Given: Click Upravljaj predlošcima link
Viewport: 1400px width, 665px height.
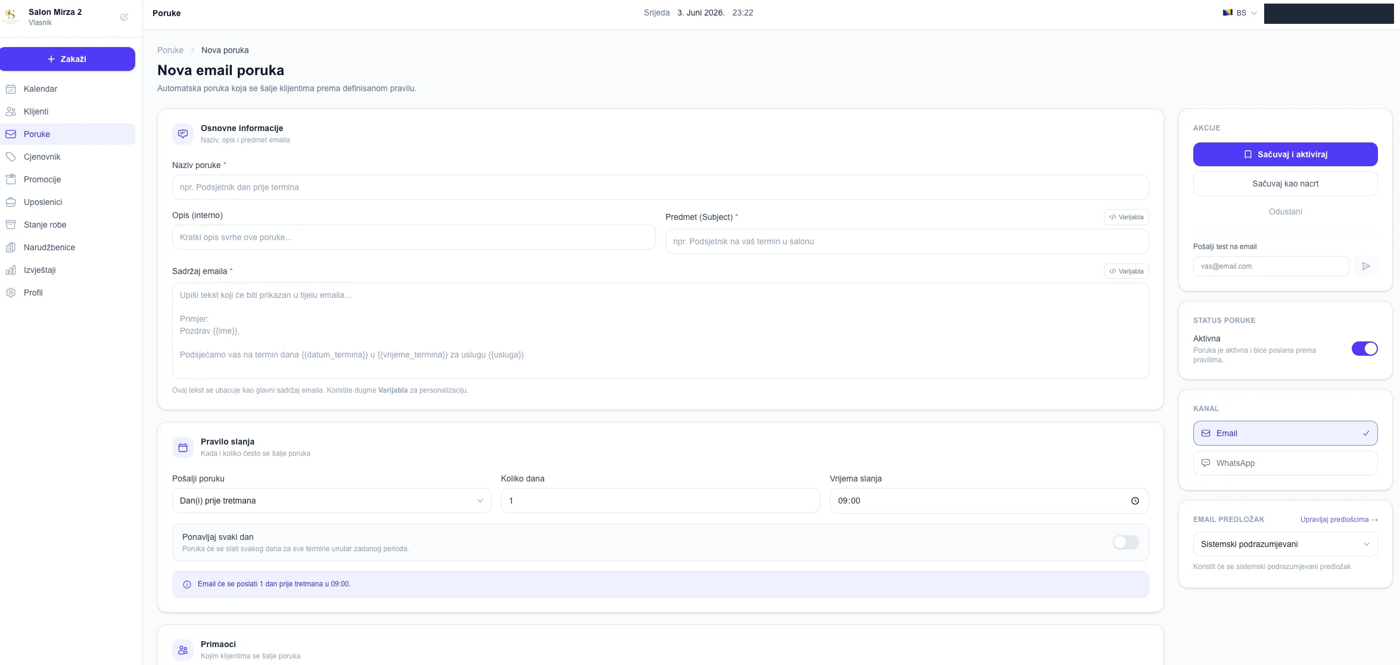Looking at the screenshot, I should 1339,520.
